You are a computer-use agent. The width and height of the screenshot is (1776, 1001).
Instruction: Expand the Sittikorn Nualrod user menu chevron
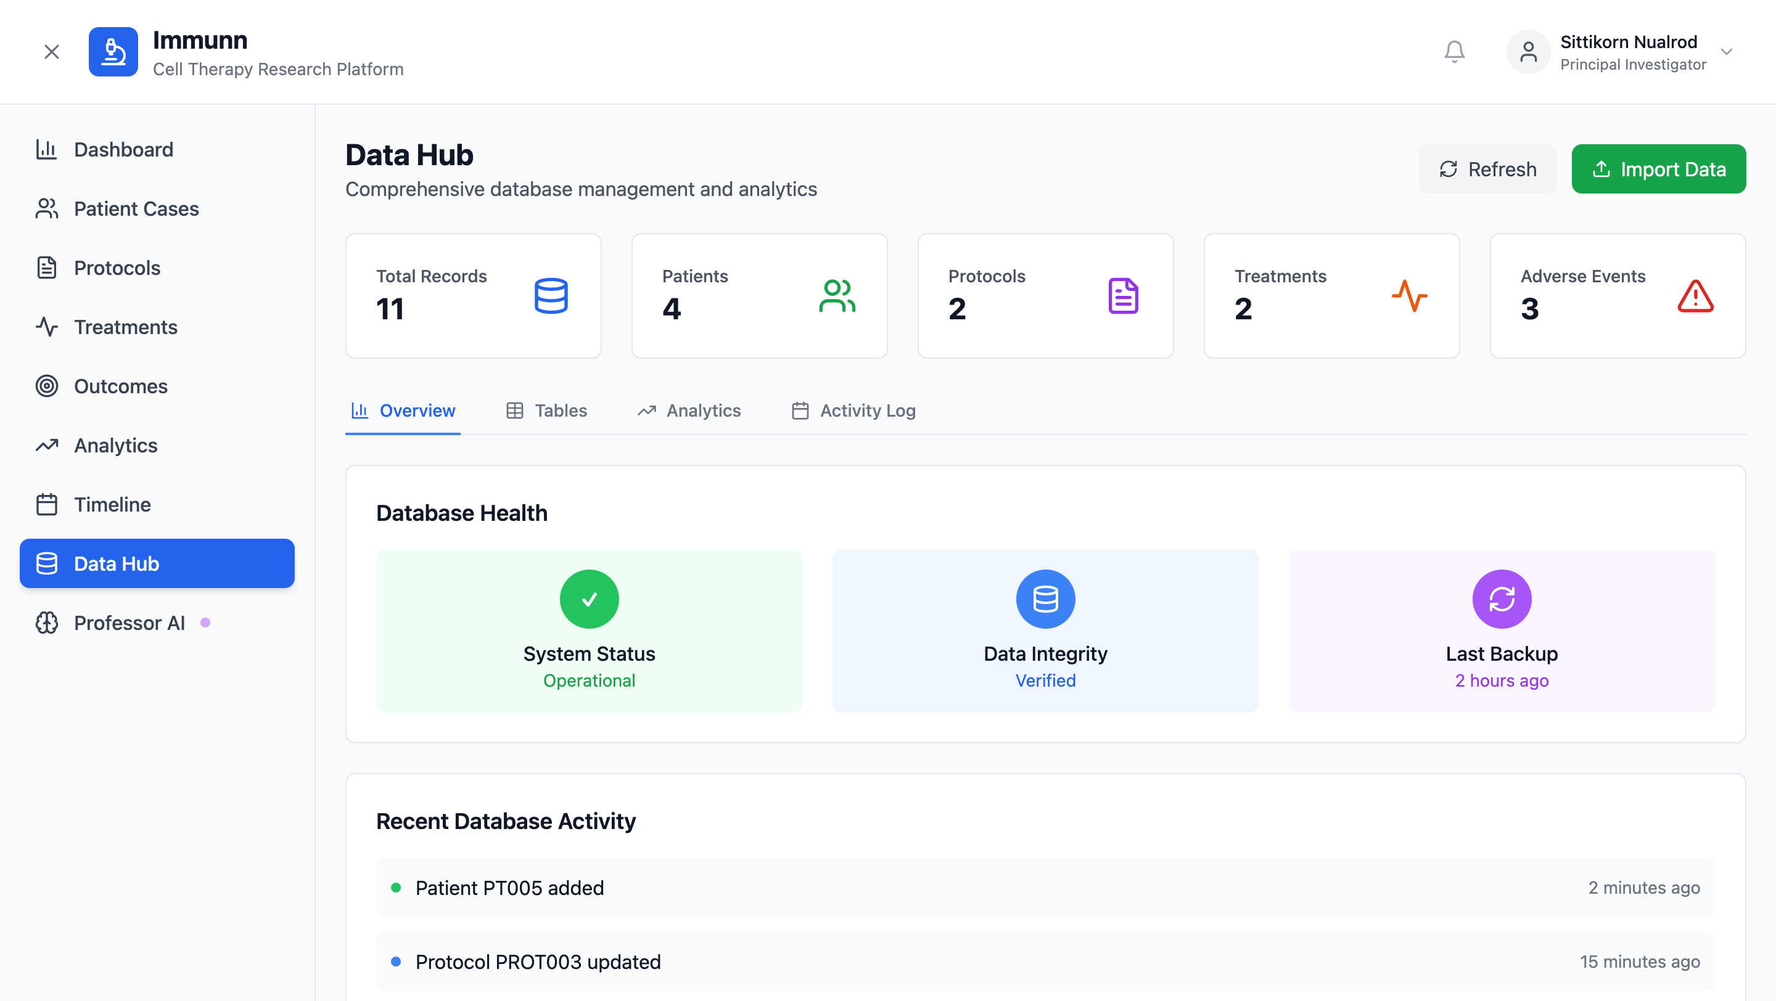pos(1725,52)
